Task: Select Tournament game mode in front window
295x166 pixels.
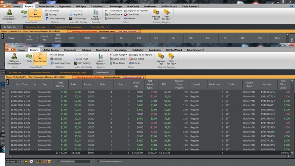Action: (40, 59)
